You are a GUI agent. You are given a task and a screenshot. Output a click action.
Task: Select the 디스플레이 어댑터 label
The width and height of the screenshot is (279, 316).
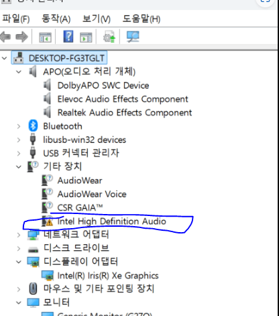click(80, 262)
